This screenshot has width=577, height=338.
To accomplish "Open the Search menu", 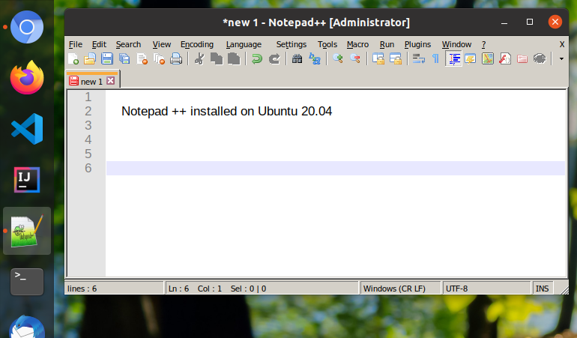I will [128, 44].
